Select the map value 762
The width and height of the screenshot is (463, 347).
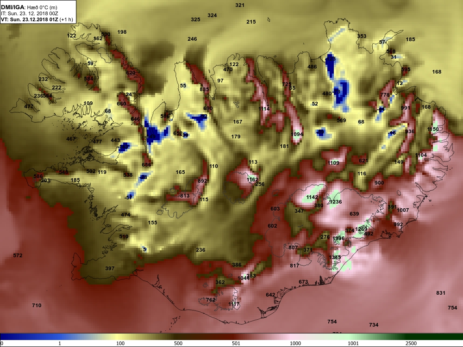click(211, 300)
